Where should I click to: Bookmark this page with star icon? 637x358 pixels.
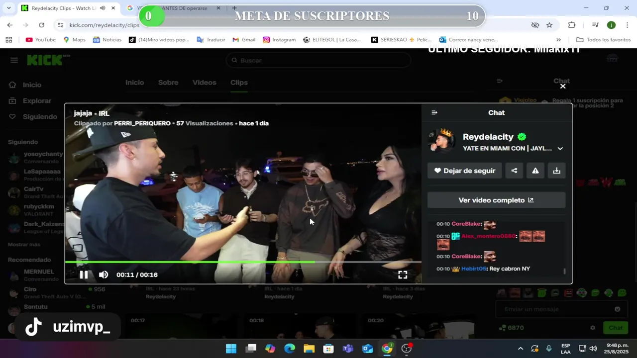549,25
